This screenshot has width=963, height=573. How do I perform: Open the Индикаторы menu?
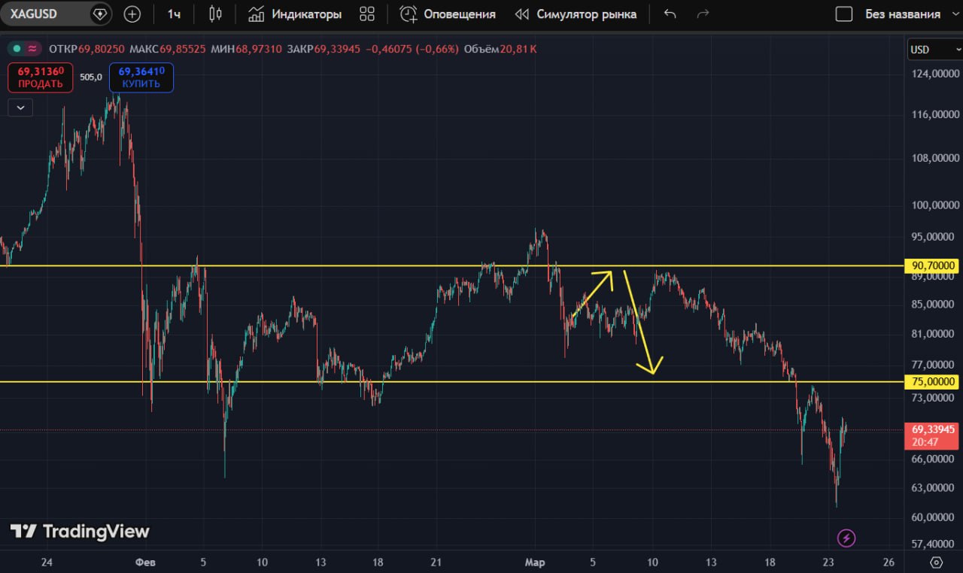pos(295,14)
